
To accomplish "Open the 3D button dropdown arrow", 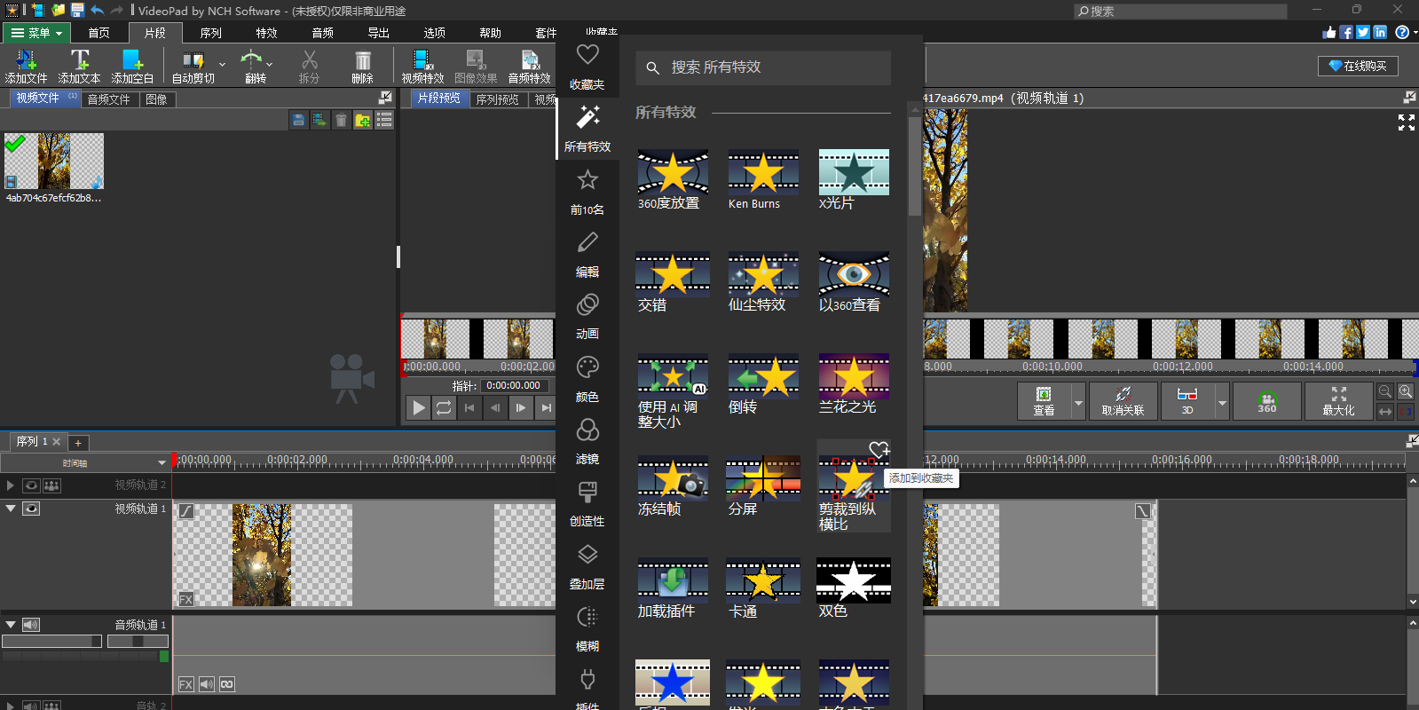I will click(1222, 402).
